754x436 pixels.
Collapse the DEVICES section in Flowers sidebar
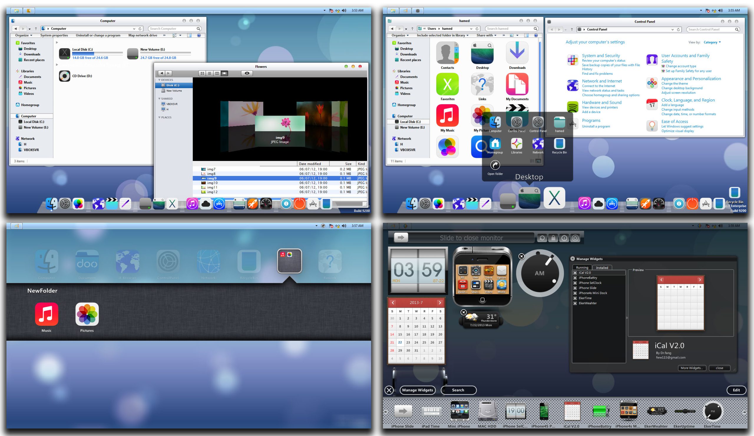click(159, 80)
